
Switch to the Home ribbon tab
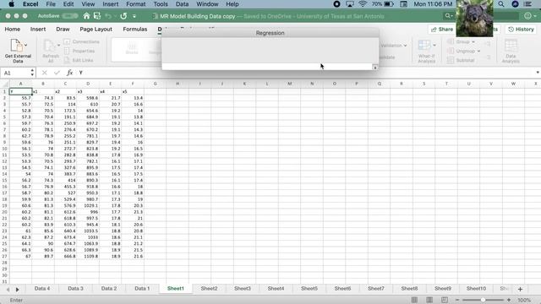(13, 30)
